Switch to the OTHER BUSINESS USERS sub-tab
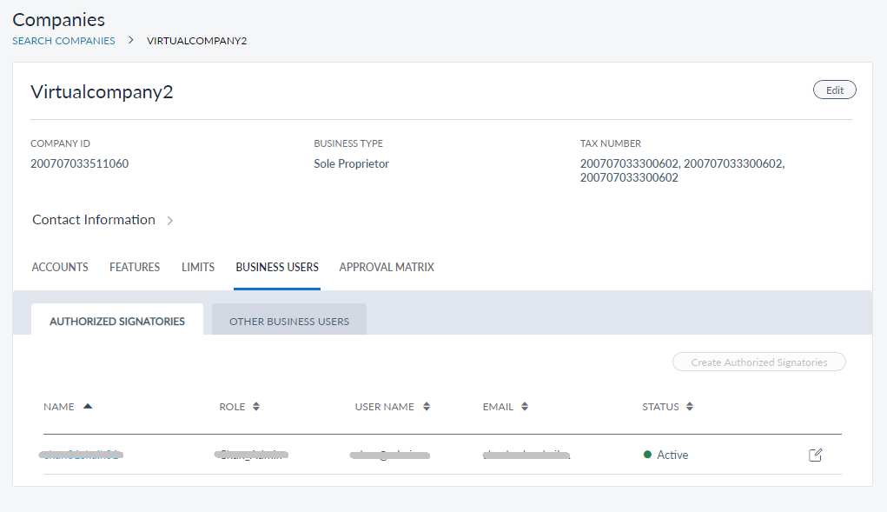Screen dimensions: 887x512 click(289, 321)
